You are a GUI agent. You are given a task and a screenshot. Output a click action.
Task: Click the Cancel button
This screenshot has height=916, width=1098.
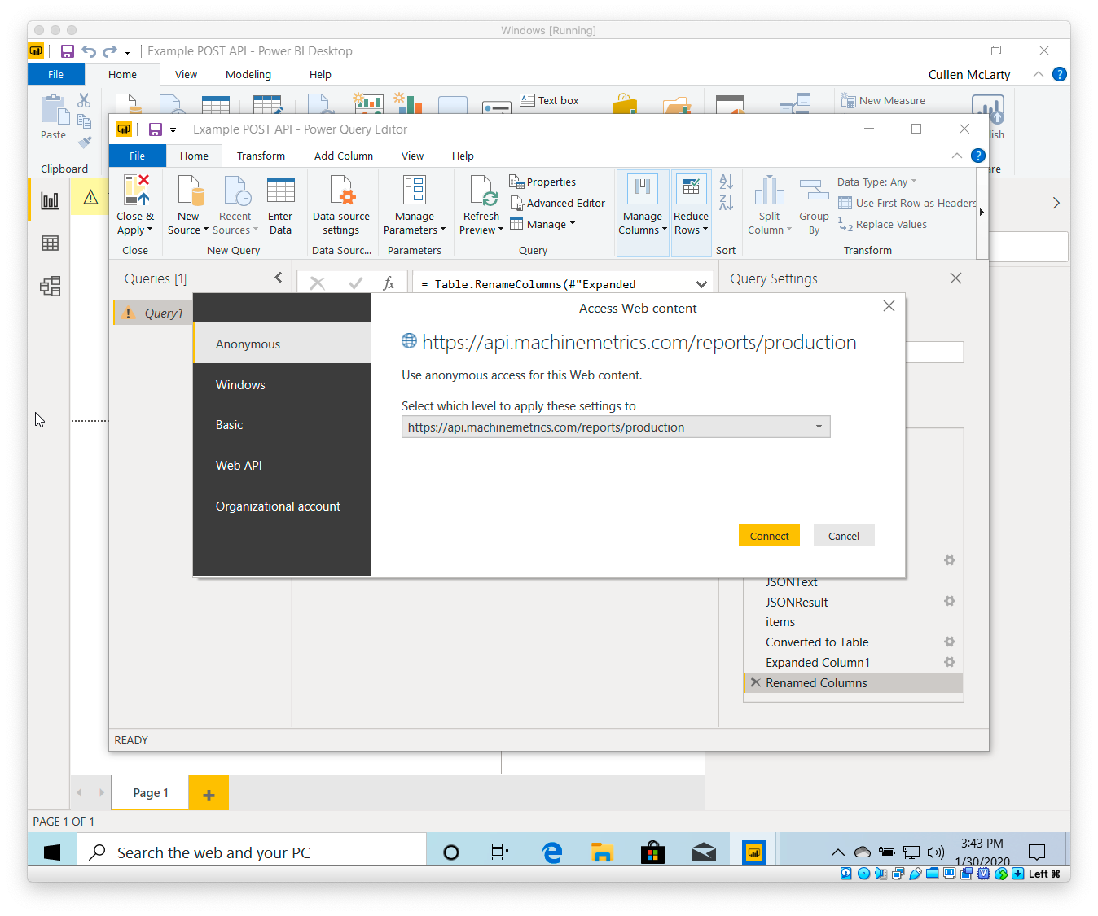pos(844,536)
